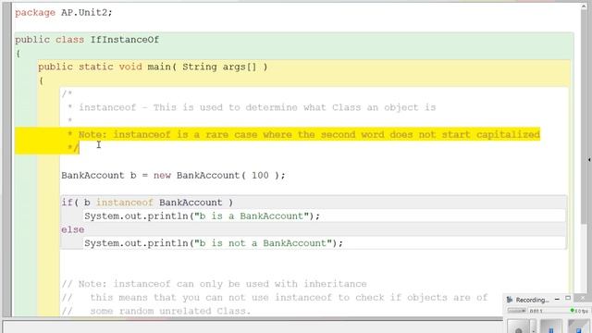The image size is (592, 333).
Task: Click the println "b is a BankAccount" line
Action: click(202, 216)
